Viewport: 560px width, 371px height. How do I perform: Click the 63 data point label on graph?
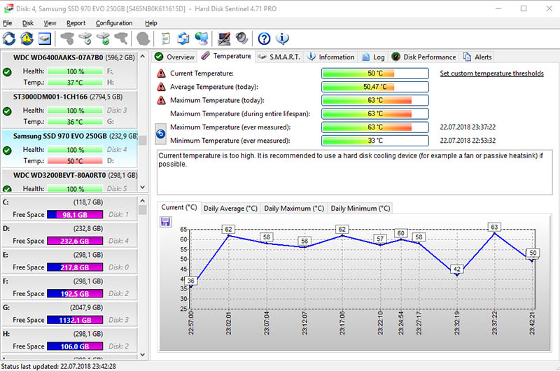[x=494, y=227]
